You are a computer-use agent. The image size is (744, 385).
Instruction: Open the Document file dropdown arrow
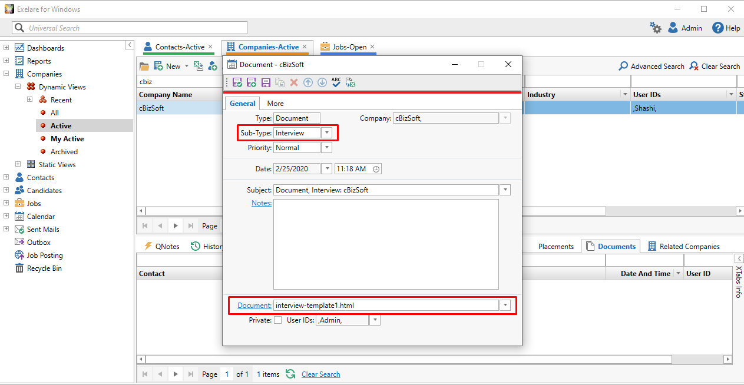click(505, 306)
